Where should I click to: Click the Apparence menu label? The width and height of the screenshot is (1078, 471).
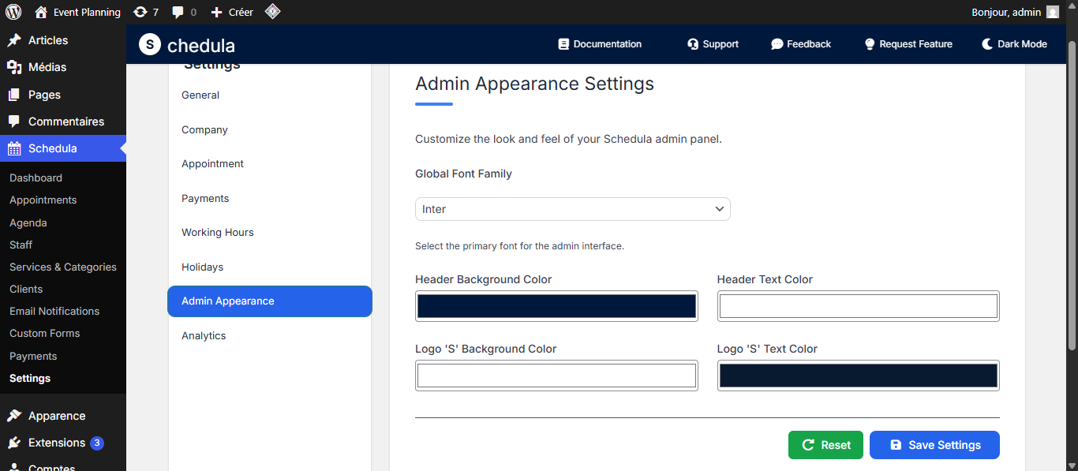57,416
